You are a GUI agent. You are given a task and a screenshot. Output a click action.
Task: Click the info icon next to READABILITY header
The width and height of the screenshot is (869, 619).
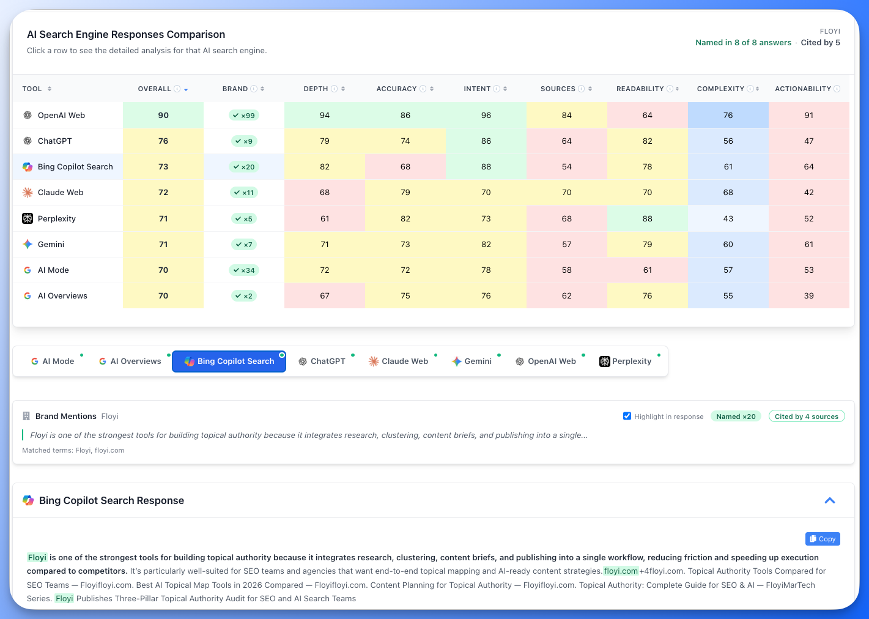tap(670, 89)
